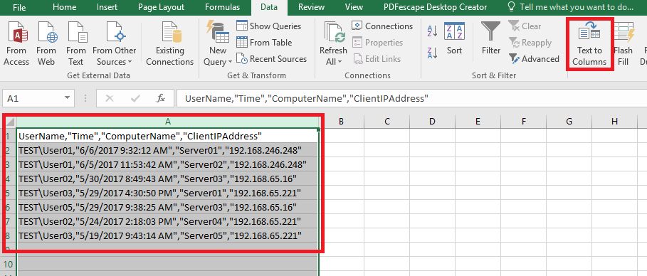Switch to the Insert tab
Image resolution: width=647 pixels, height=276 pixels.
coord(107,7)
